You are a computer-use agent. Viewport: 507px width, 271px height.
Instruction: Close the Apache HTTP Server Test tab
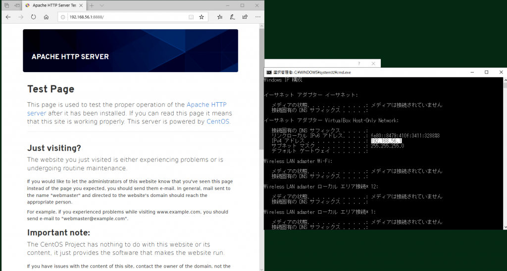[81, 5]
